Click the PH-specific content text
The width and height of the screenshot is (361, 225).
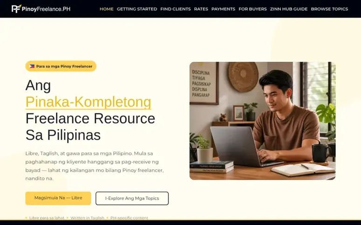[x=129, y=218]
